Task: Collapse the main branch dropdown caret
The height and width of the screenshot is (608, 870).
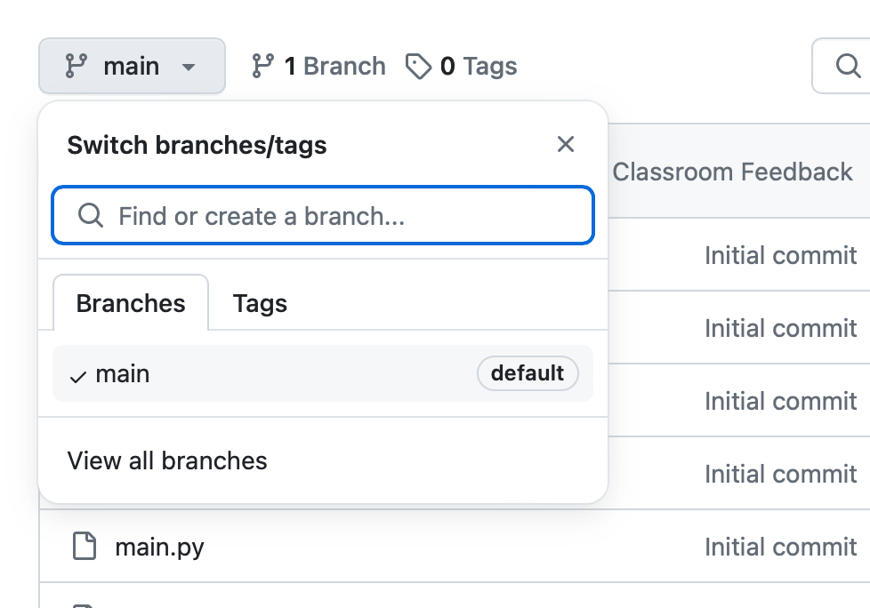Action: coord(188,67)
